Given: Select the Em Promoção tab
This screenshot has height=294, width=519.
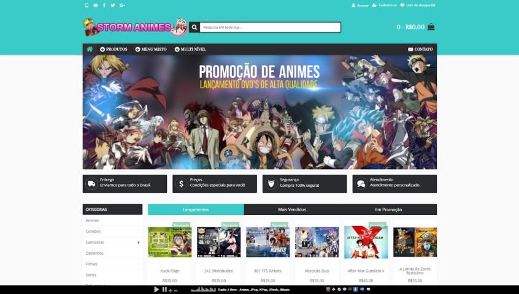Looking at the screenshot, I should pyautogui.click(x=389, y=209).
